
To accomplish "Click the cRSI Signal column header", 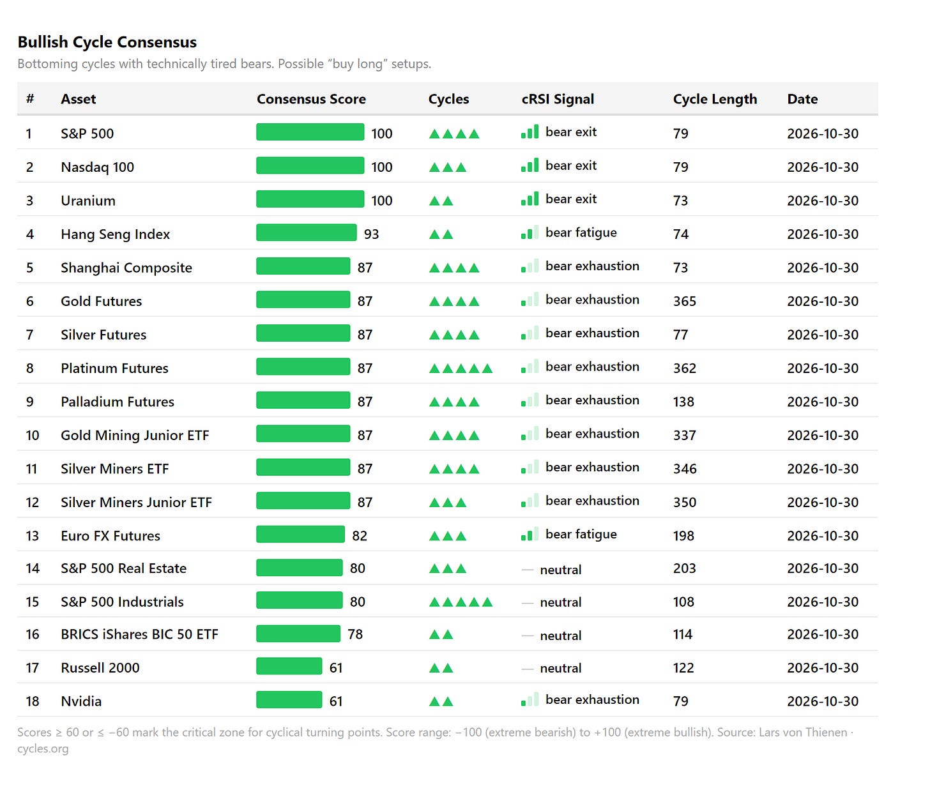I will point(558,99).
